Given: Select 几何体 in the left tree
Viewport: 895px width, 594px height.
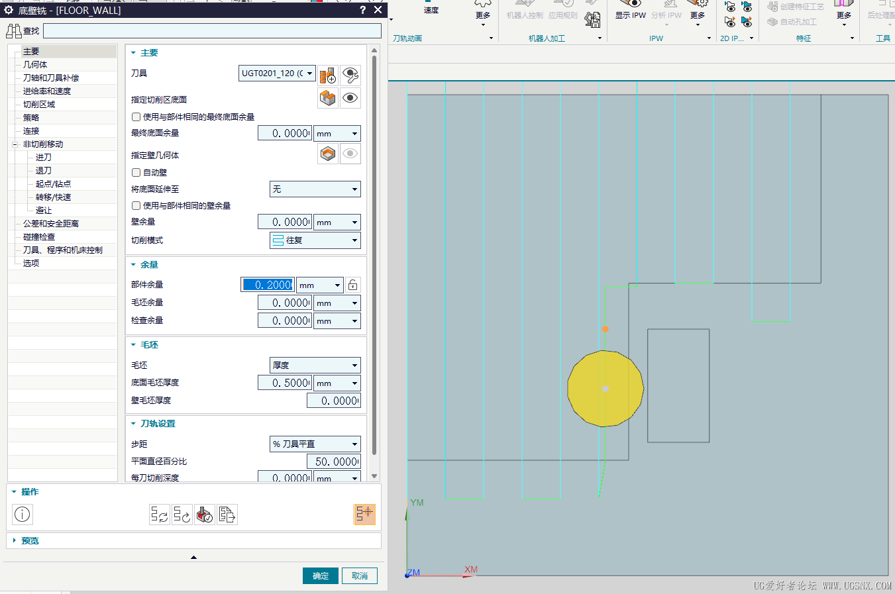Looking at the screenshot, I should coord(35,65).
